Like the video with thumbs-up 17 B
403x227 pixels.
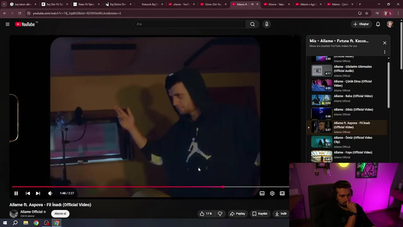206,214
